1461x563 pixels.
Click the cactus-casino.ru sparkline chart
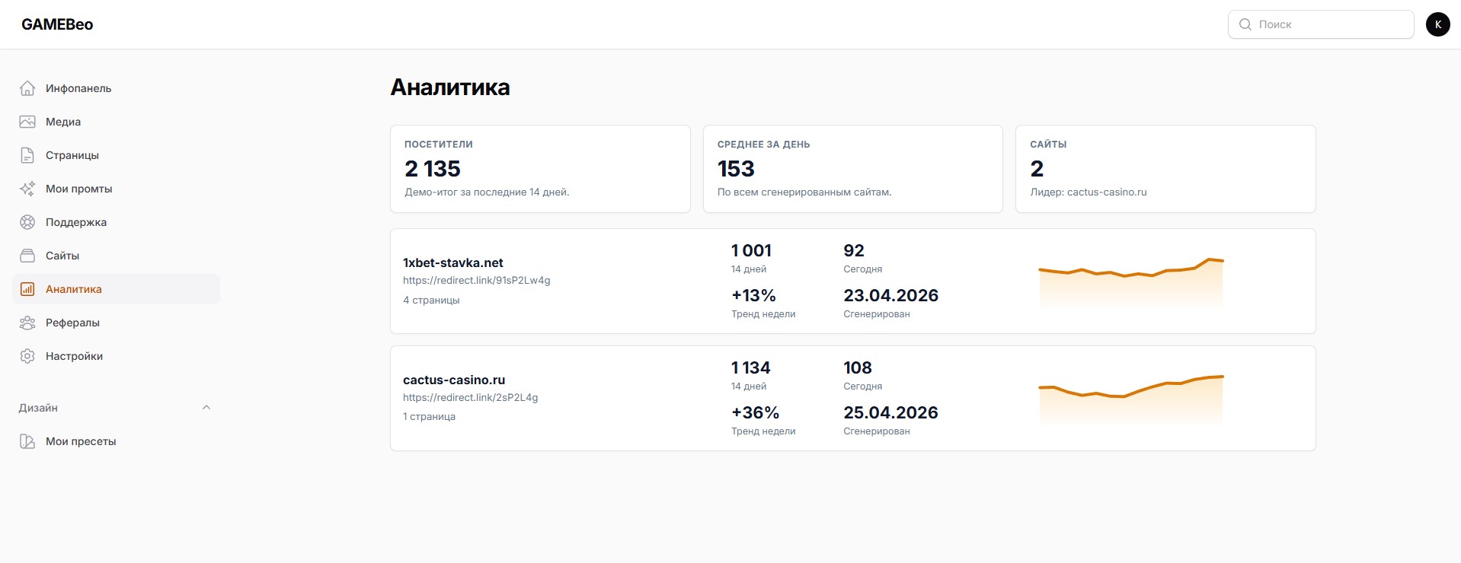1131,399
